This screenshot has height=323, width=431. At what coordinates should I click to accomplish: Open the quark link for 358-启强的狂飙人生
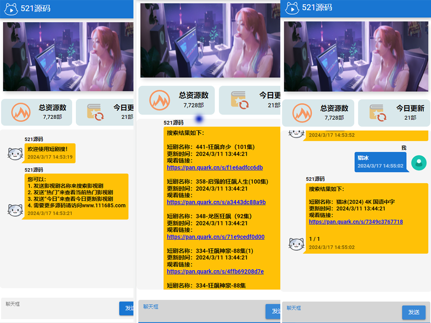coord(216,202)
